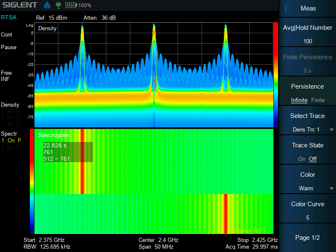Expand the Color dropdown arrow
This screenshot has height=252, width=336.
(x=332, y=188)
